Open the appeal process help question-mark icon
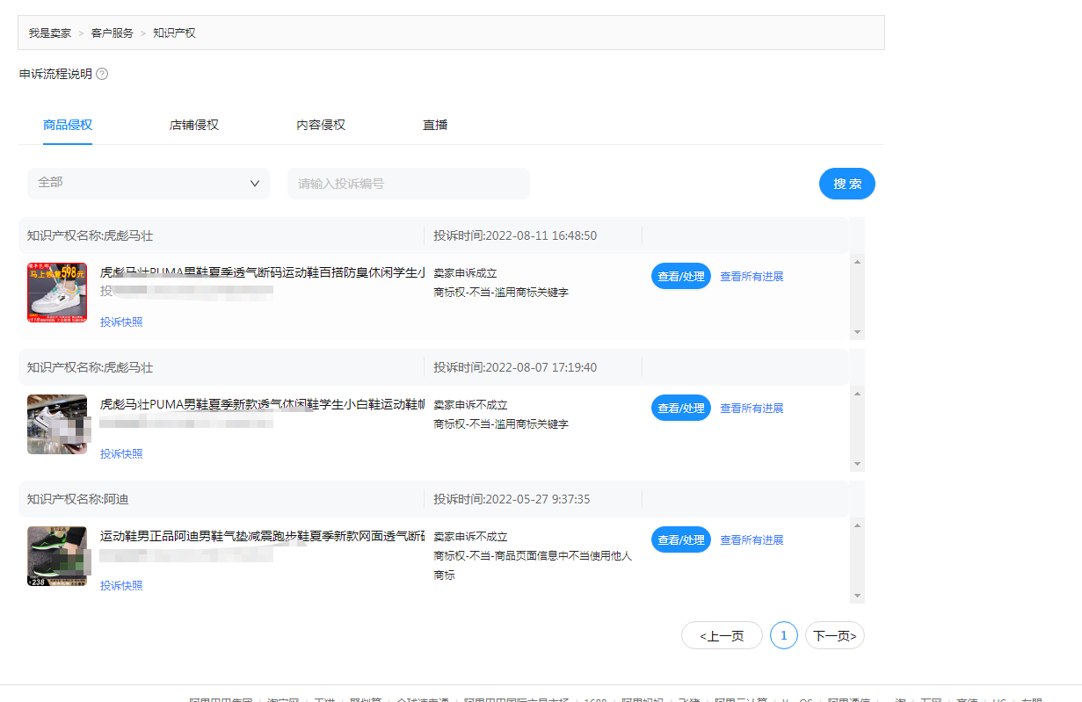This screenshot has width=1082, height=702. click(x=102, y=74)
